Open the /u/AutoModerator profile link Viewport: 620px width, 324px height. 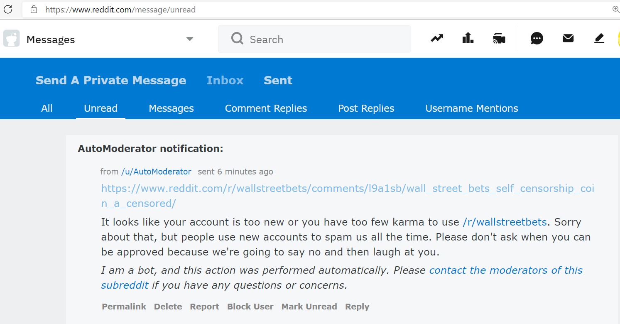pos(156,172)
